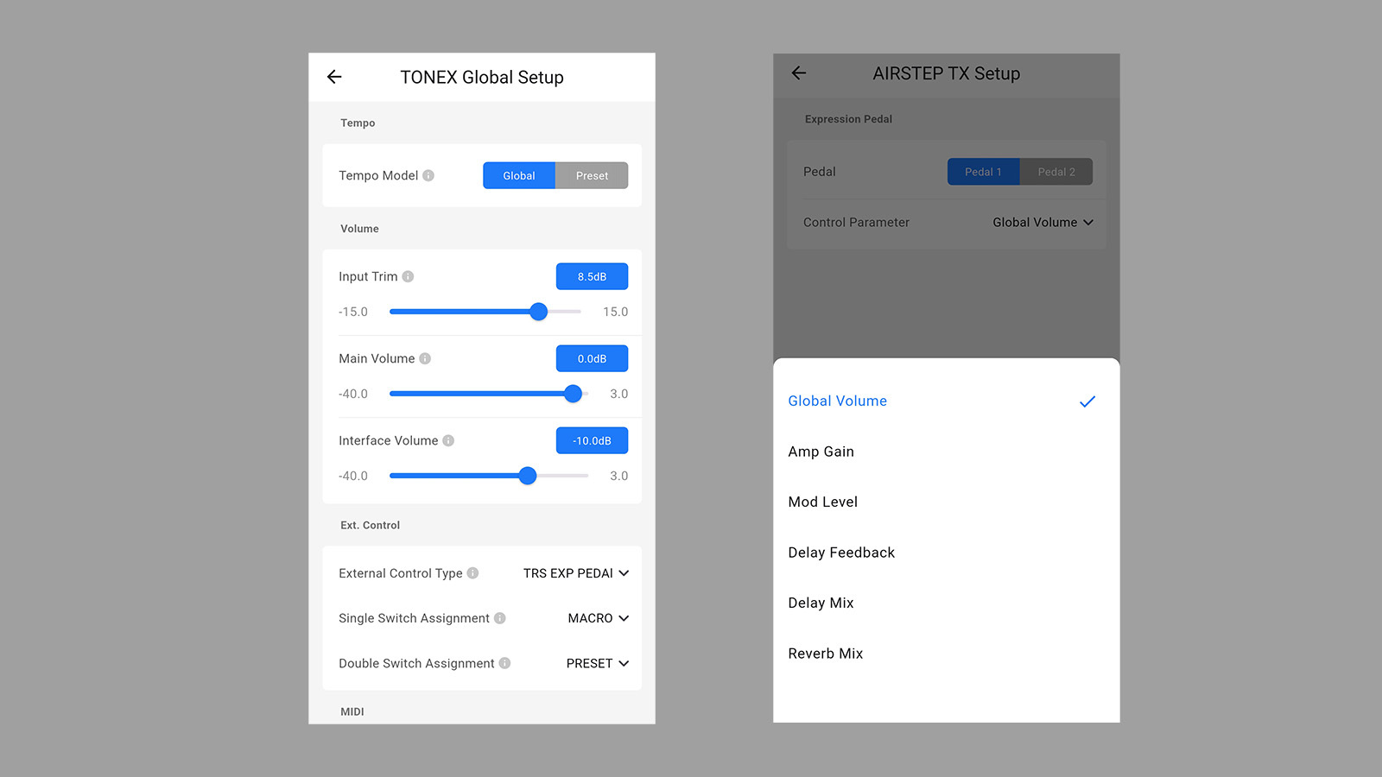Viewport: 1382px width, 777px height.
Task: Click the Input Trim maximum 15.0 label
Action: [615, 312]
